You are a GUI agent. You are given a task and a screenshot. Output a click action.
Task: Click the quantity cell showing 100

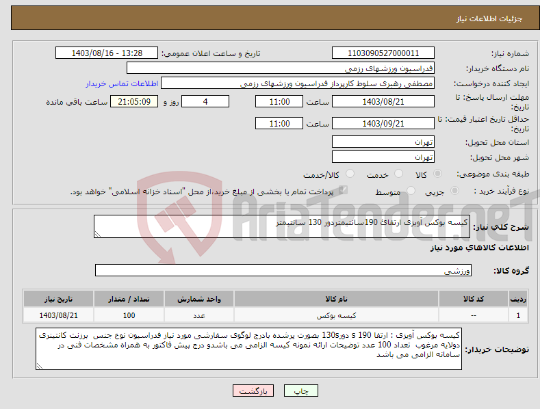[129, 315]
